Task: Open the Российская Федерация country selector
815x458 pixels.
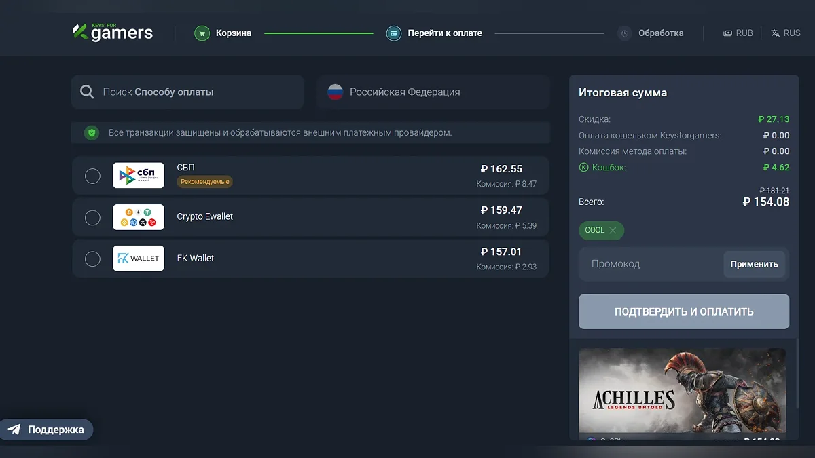Action: 433,92
